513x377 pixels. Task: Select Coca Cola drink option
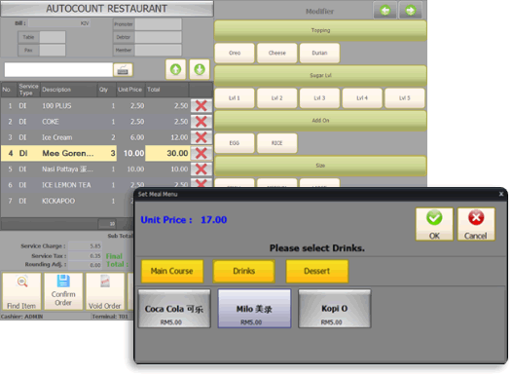[174, 309]
